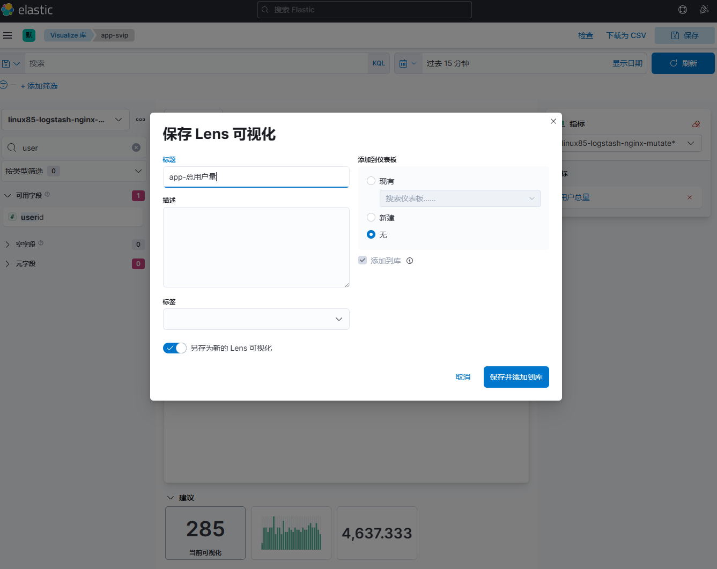
Task: Select the 新建 dashboard radio option
Action: (x=371, y=217)
